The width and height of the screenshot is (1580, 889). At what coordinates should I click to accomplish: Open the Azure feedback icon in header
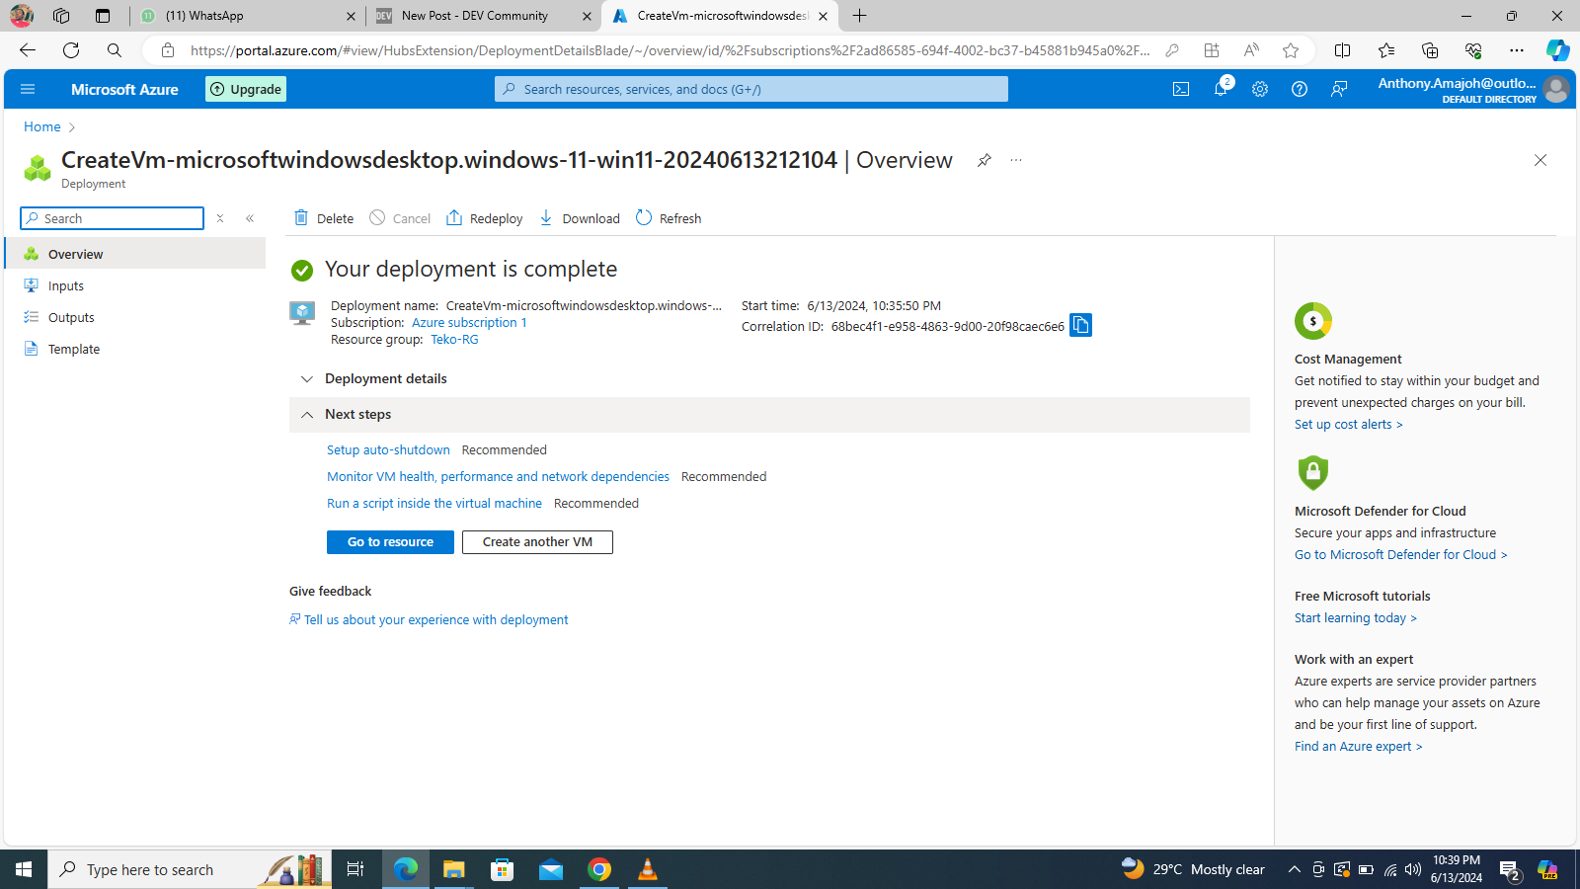1339,89
